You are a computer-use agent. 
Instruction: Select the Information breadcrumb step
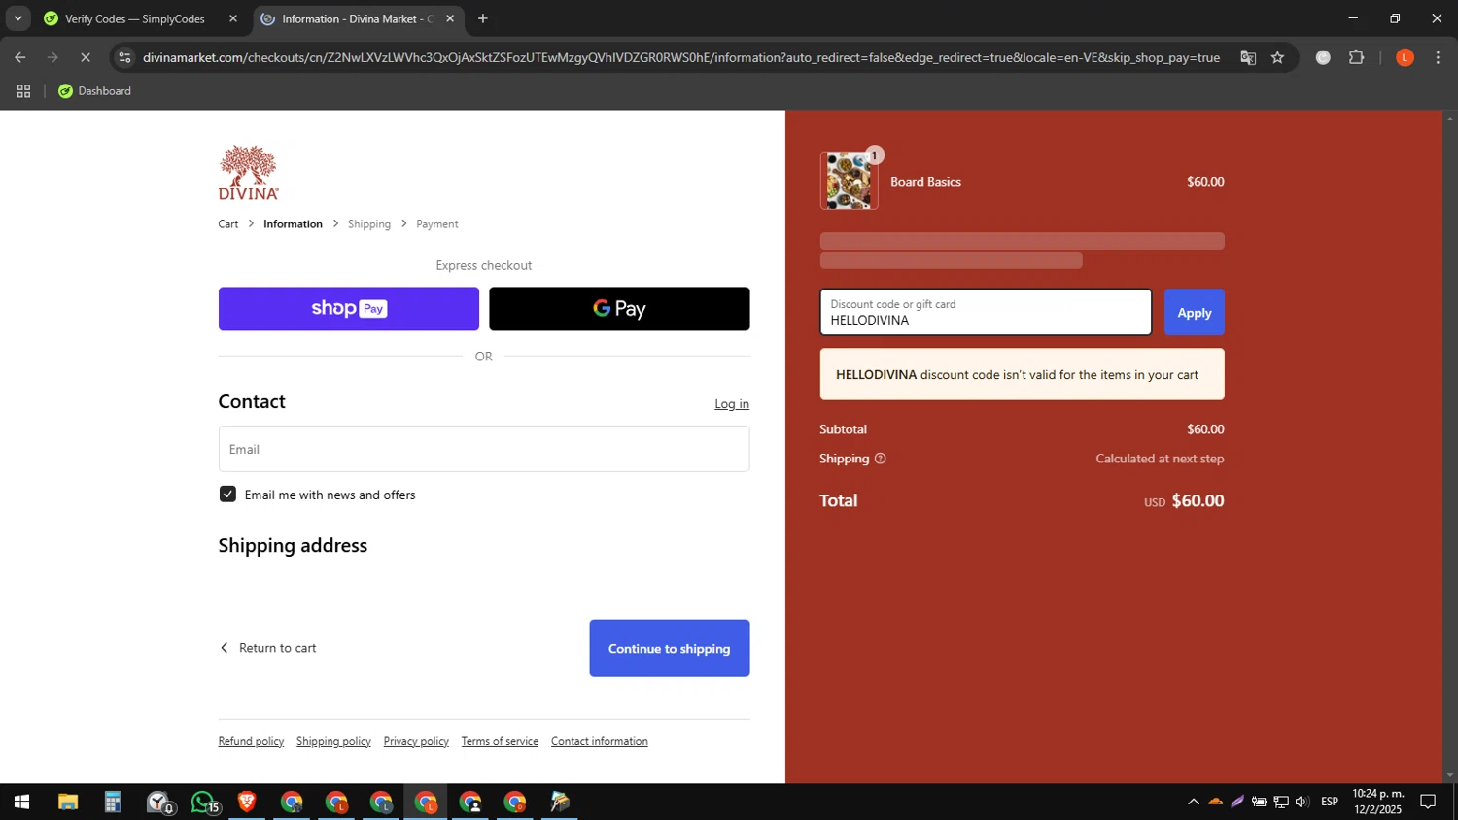click(x=293, y=224)
